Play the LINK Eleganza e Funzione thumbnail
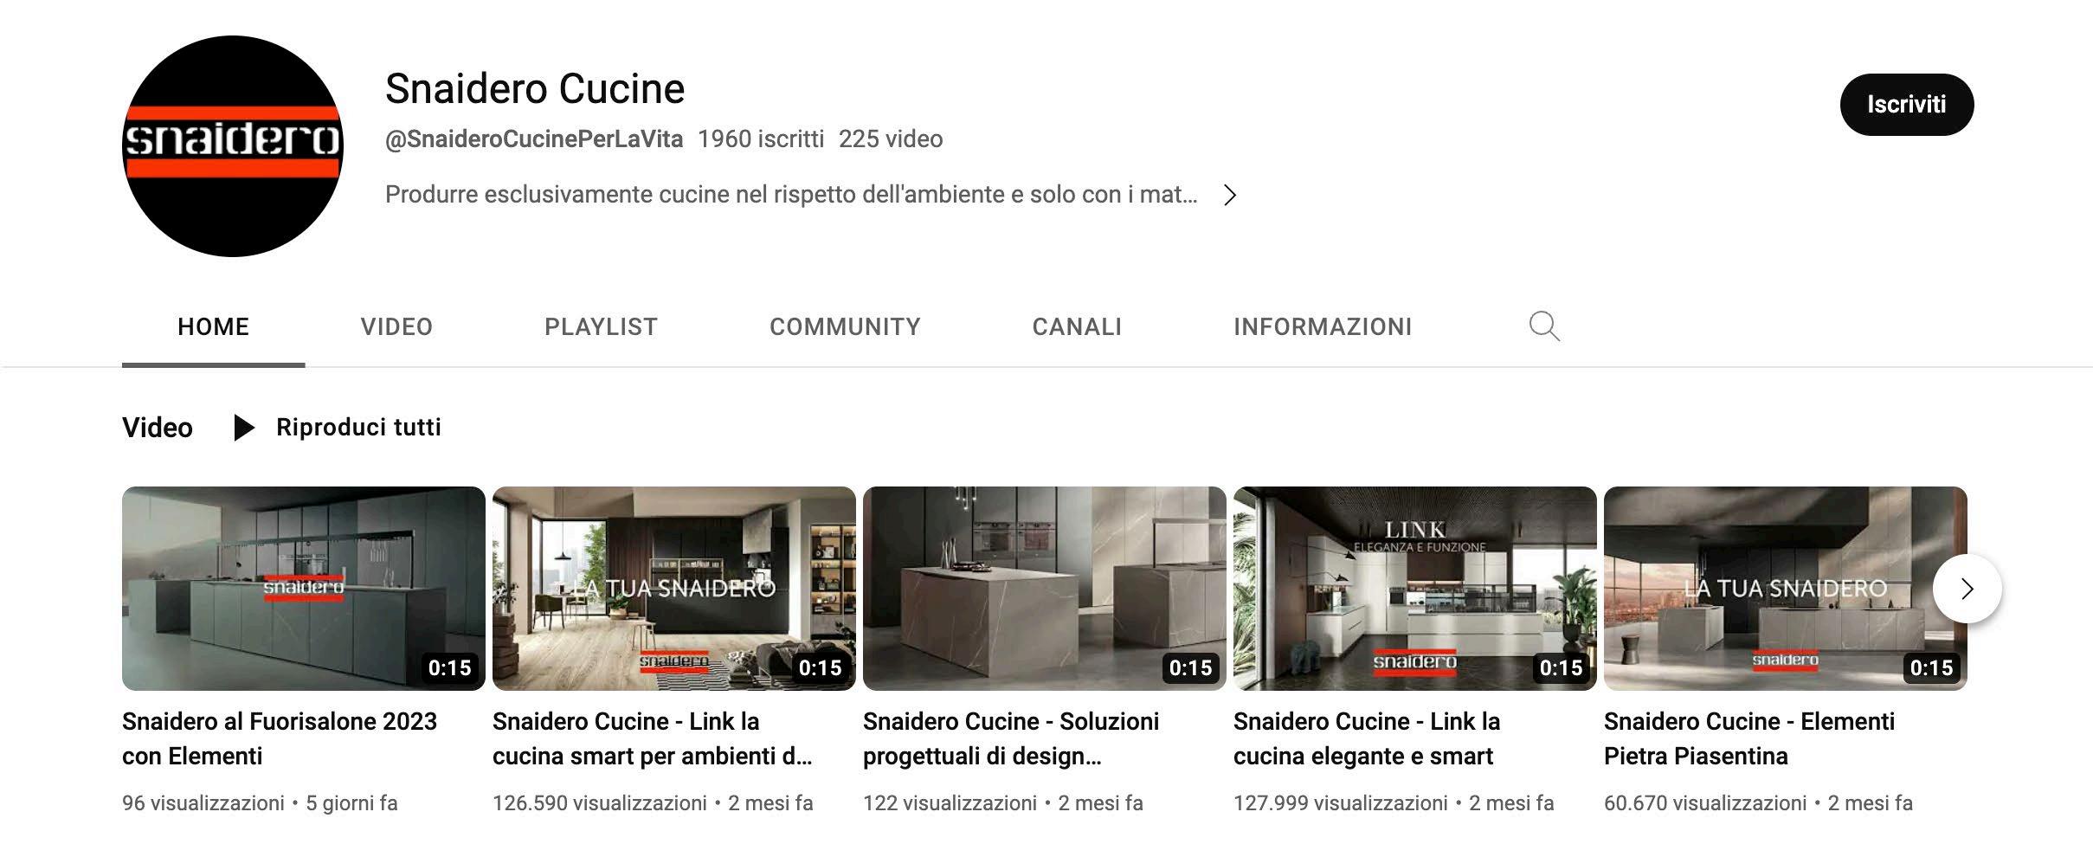The width and height of the screenshot is (2093, 857). pos(1415,589)
